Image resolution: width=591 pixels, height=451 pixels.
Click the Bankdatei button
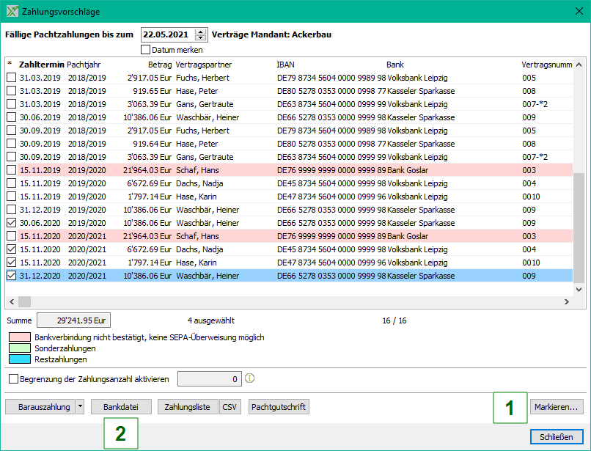[x=122, y=406]
